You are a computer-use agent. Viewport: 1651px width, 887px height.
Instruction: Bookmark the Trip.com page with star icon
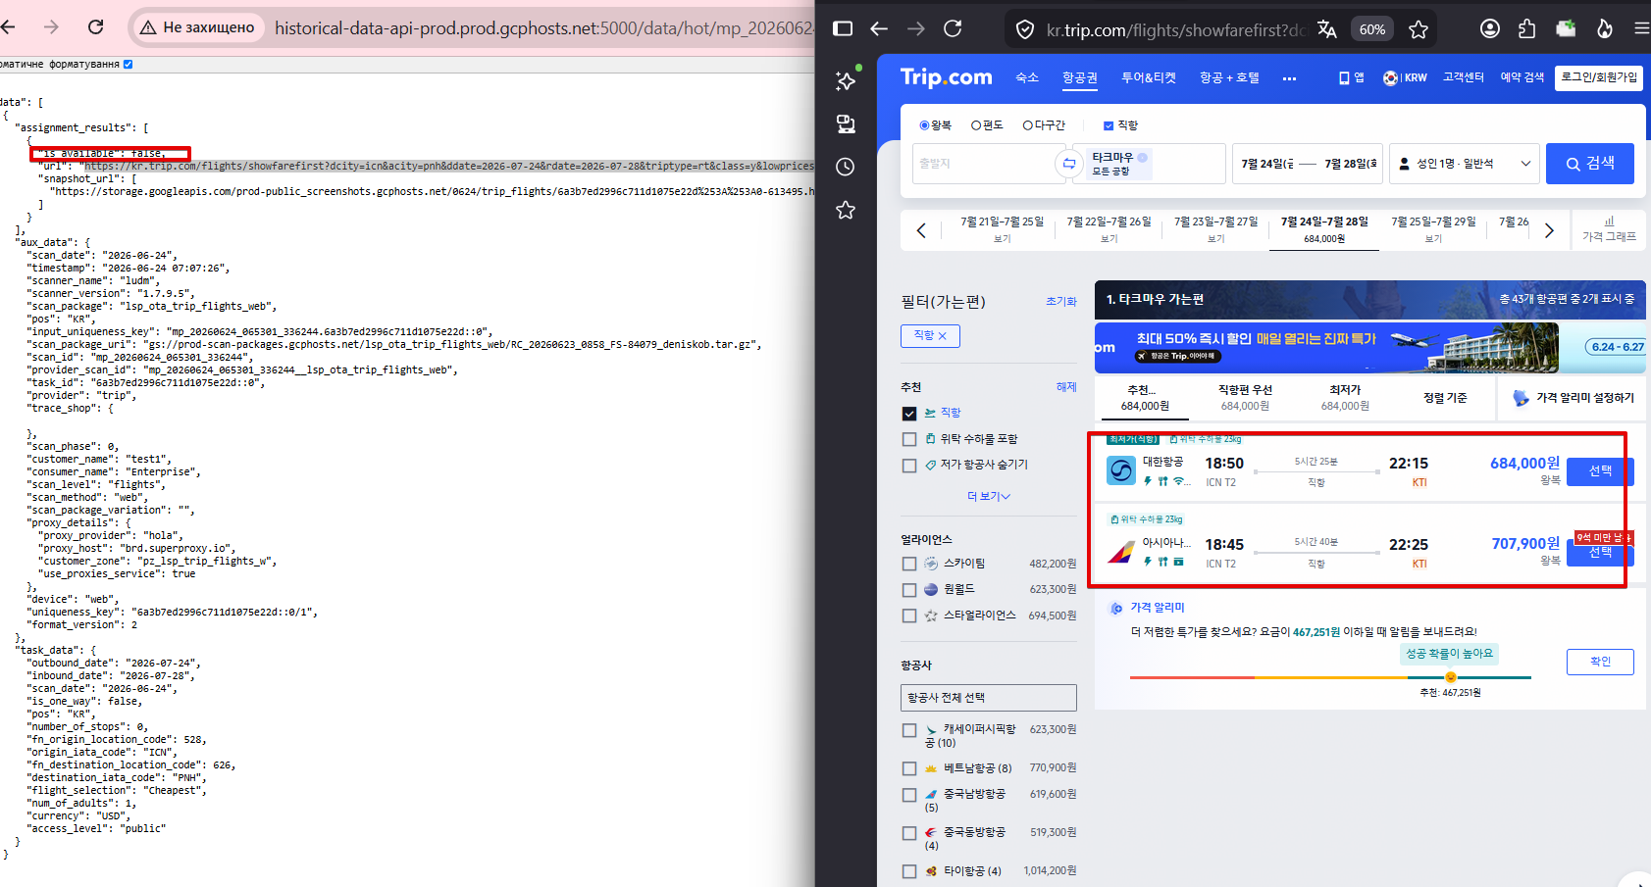[x=1419, y=29]
